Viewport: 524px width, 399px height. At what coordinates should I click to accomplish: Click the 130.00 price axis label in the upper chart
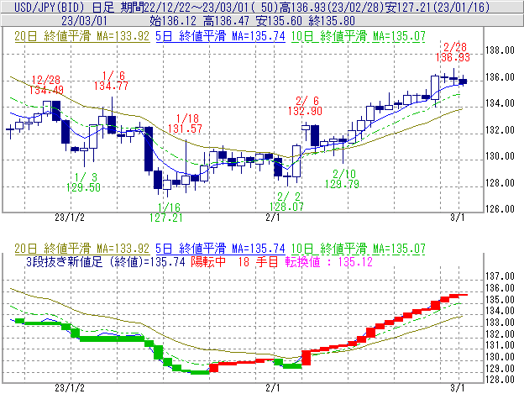tap(500, 156)
